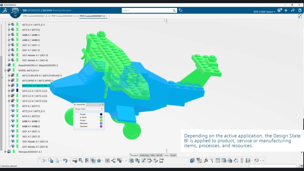This screenshot has width=304, height=171.
Task: Close the B.I. Essentials panel
Action: pos(103,104)
